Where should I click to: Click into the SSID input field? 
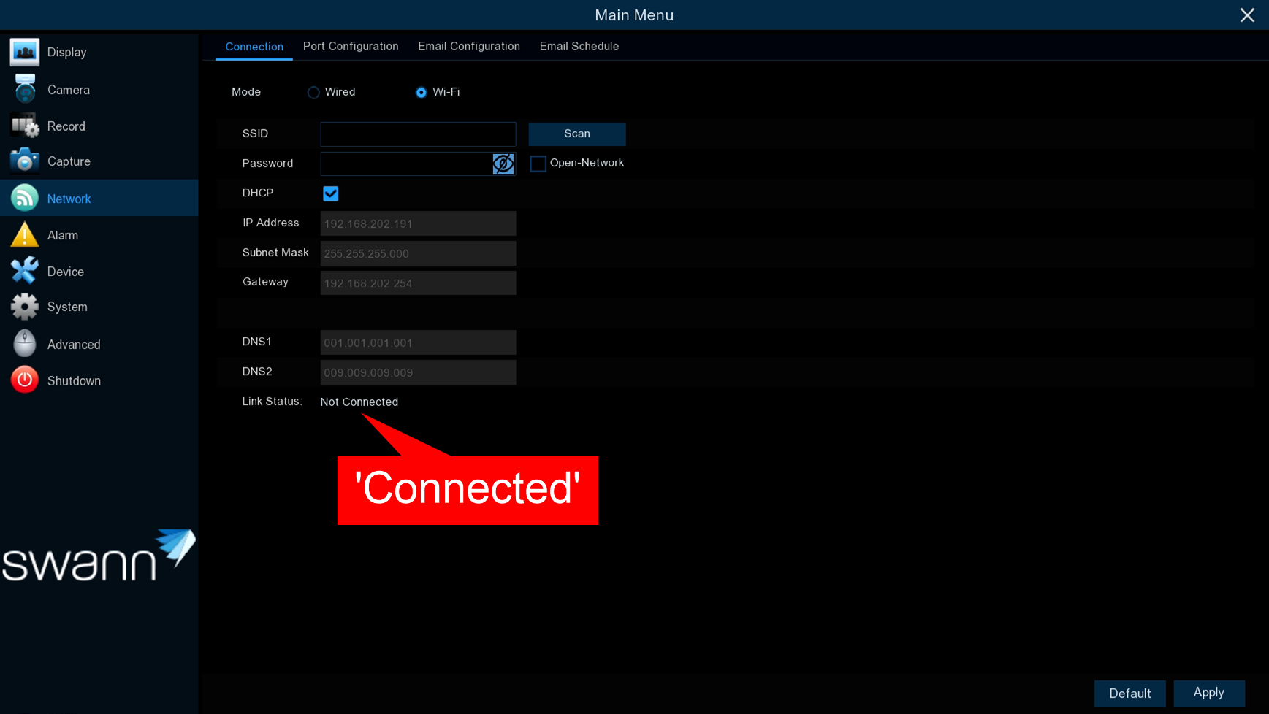click(418, 134)
